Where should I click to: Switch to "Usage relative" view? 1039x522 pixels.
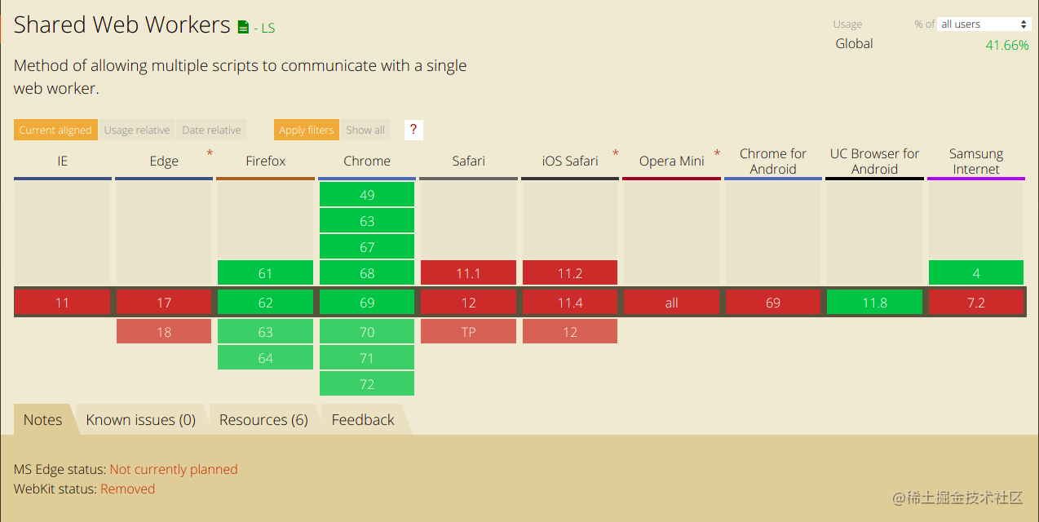pyautogui.click(x=136, y=130)
